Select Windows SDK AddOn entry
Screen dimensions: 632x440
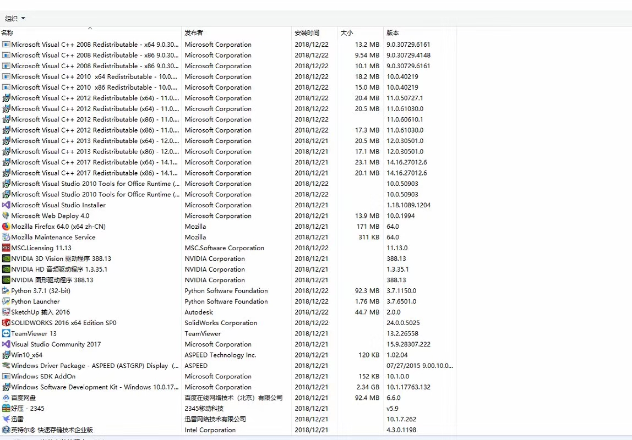point(43,377)
